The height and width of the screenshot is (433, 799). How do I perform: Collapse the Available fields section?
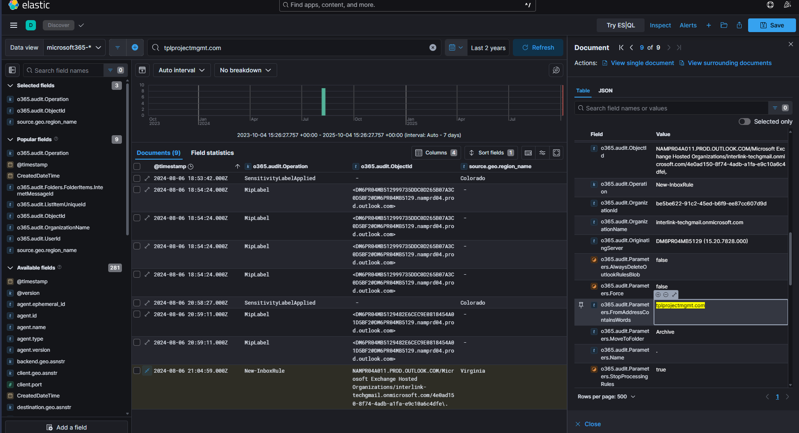click(x=10, y=268)
